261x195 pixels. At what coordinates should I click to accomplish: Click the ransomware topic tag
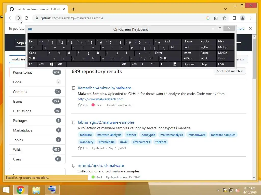[x=197, y=135]
